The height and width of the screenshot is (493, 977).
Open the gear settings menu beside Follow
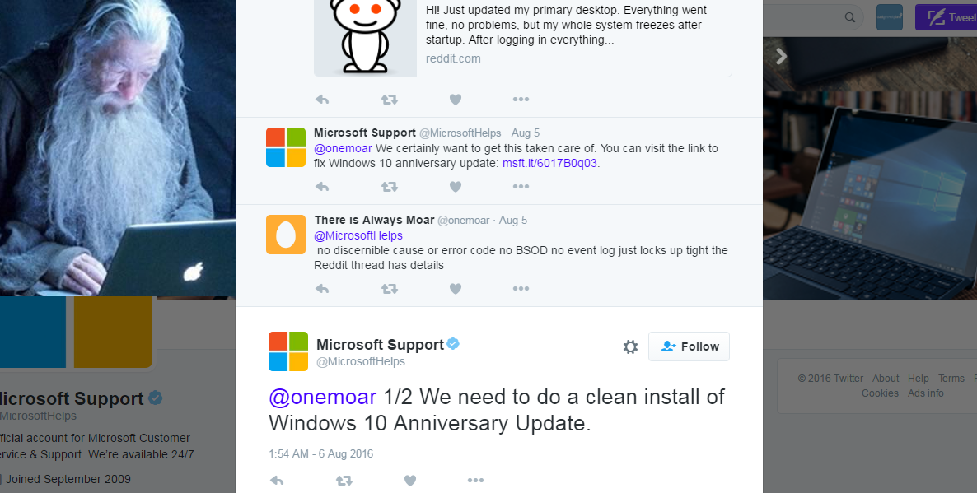click(630, 347)
